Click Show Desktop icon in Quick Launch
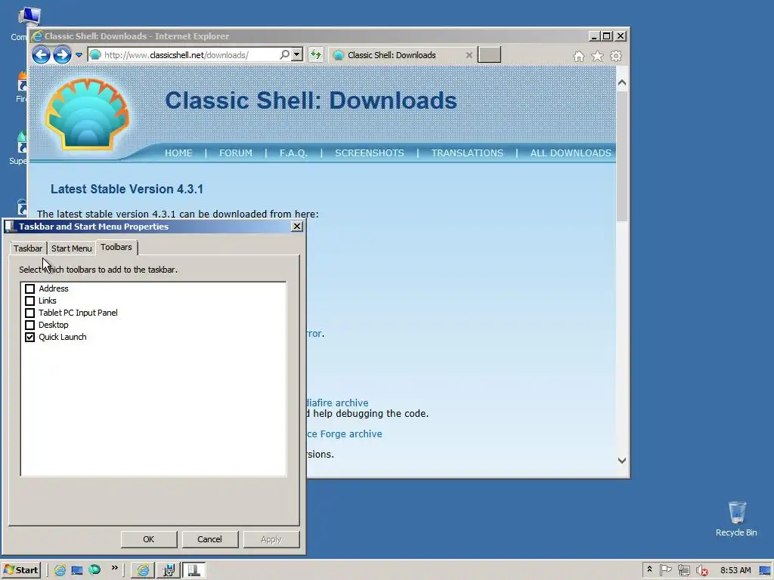The height and width of the screenshot is (580, 774). tap(77, 570)
